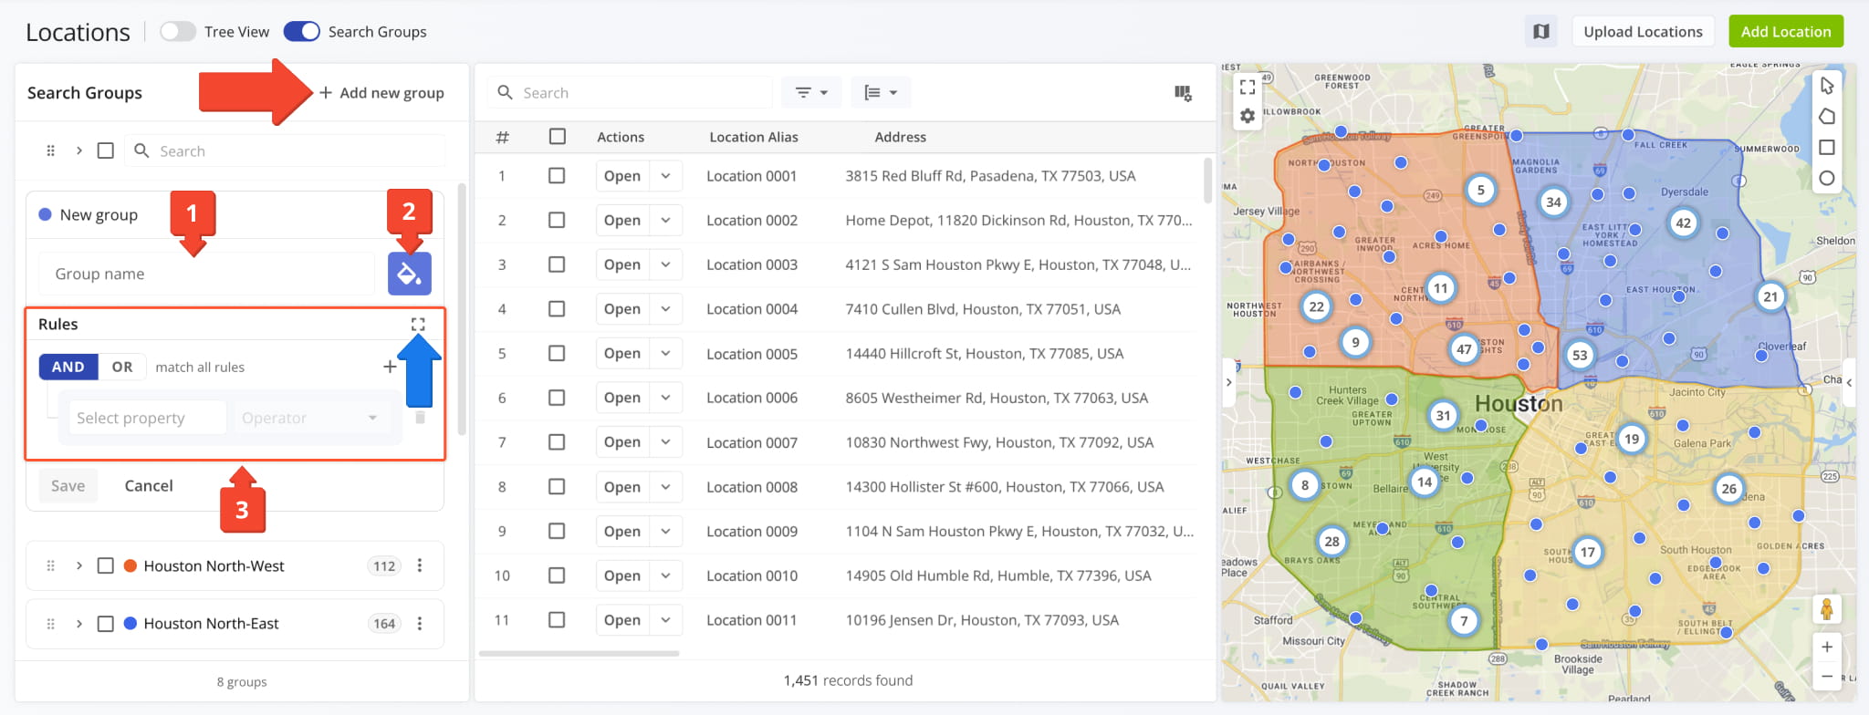Click the group color fill bucket button

(410, 274)
